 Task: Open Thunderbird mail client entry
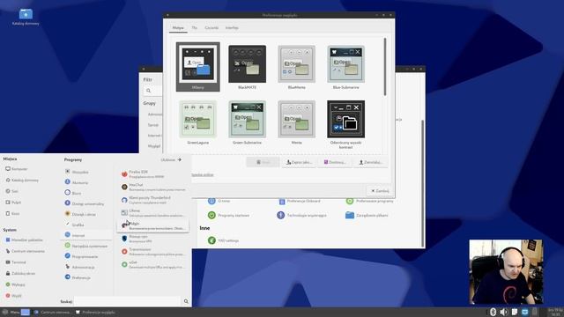[x=152, y=200]
